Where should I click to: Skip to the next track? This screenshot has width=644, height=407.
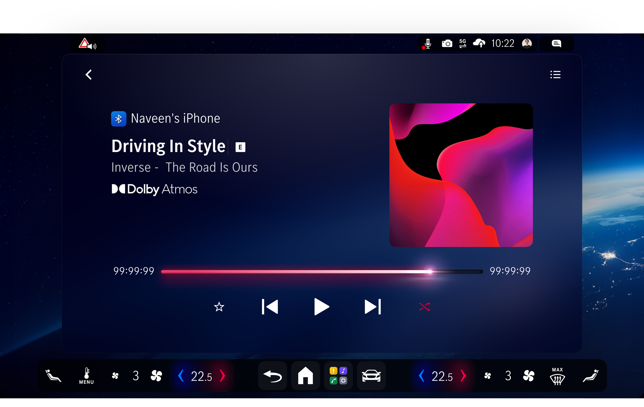372,307
